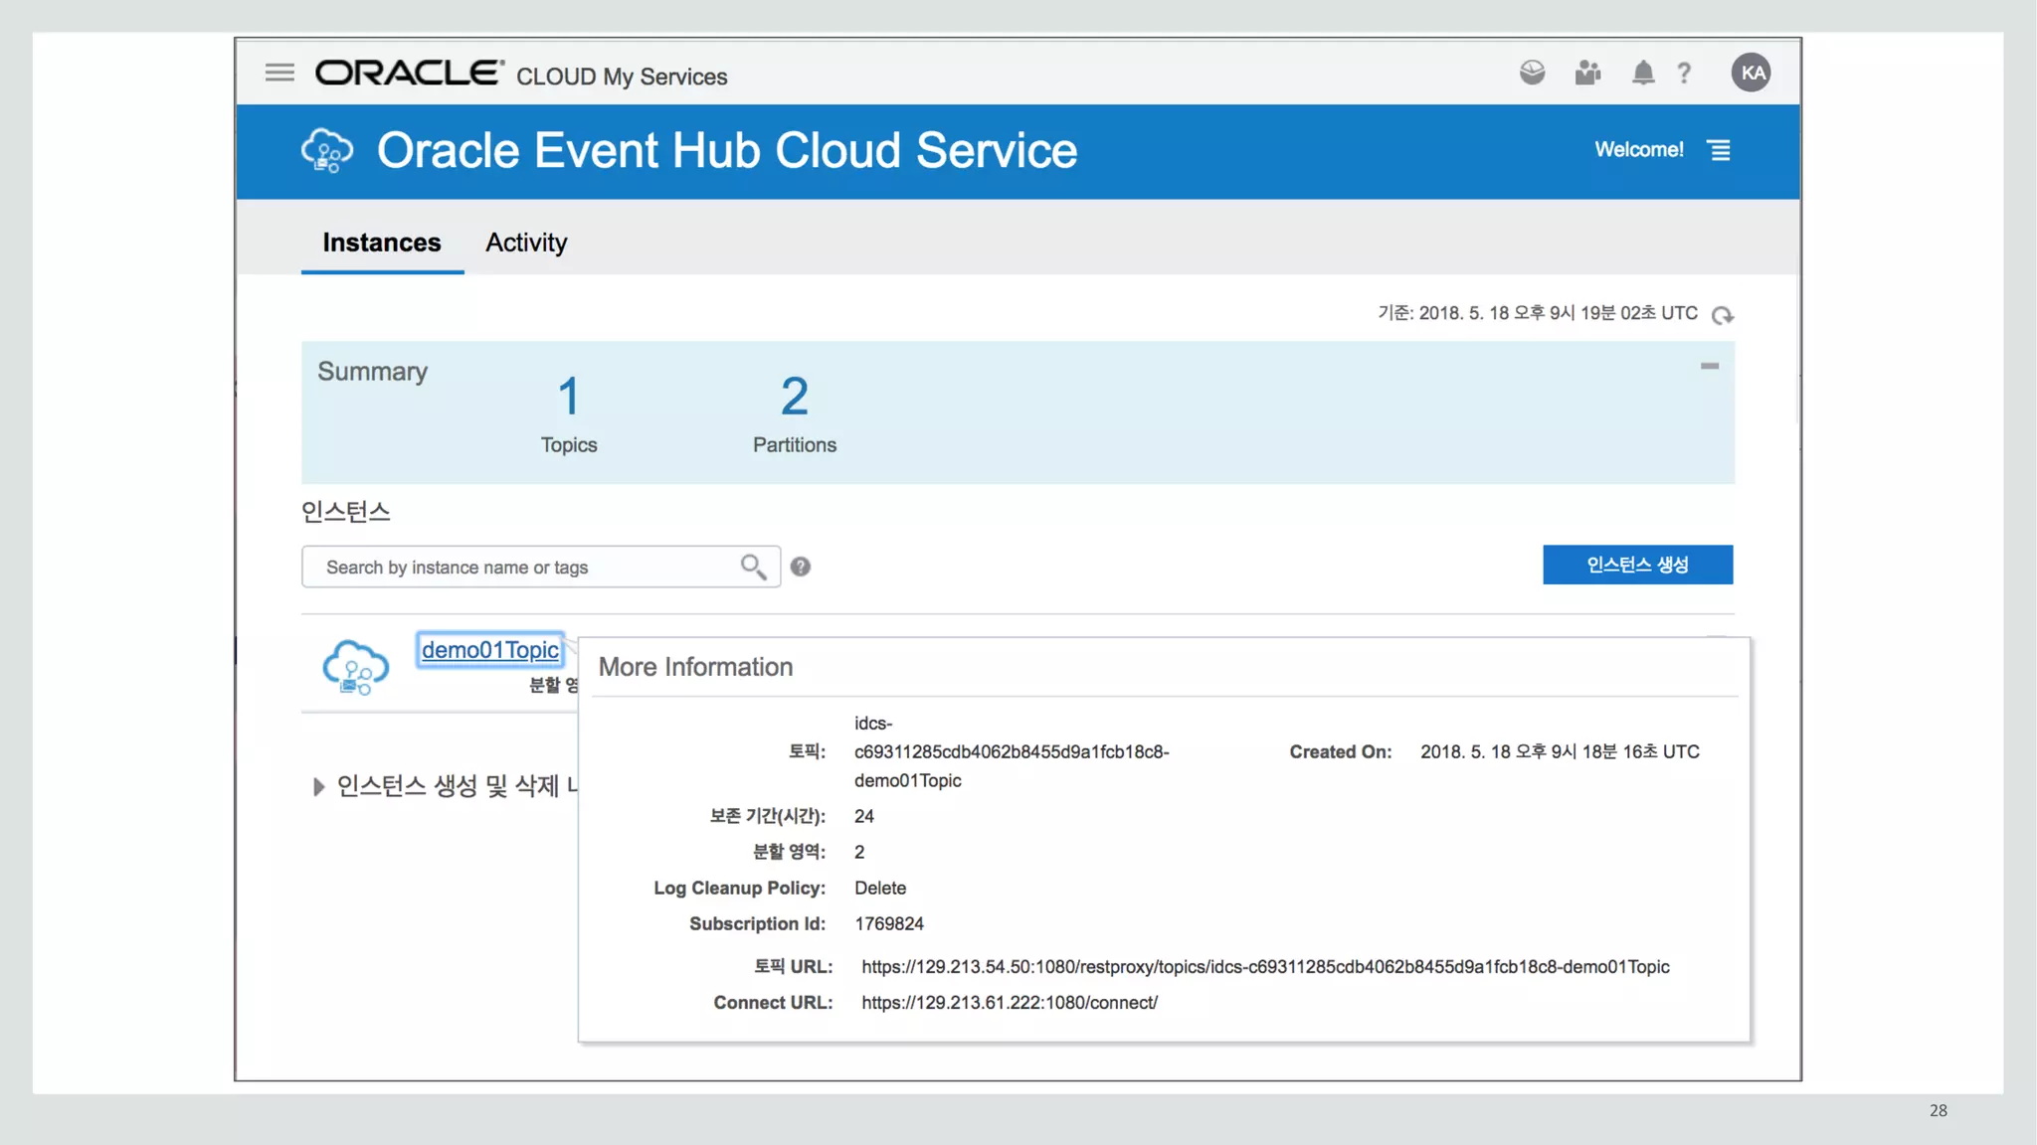Click the Event Hub cloud service logo
Screen dimensions: 2037x1145
coord(327,151)
